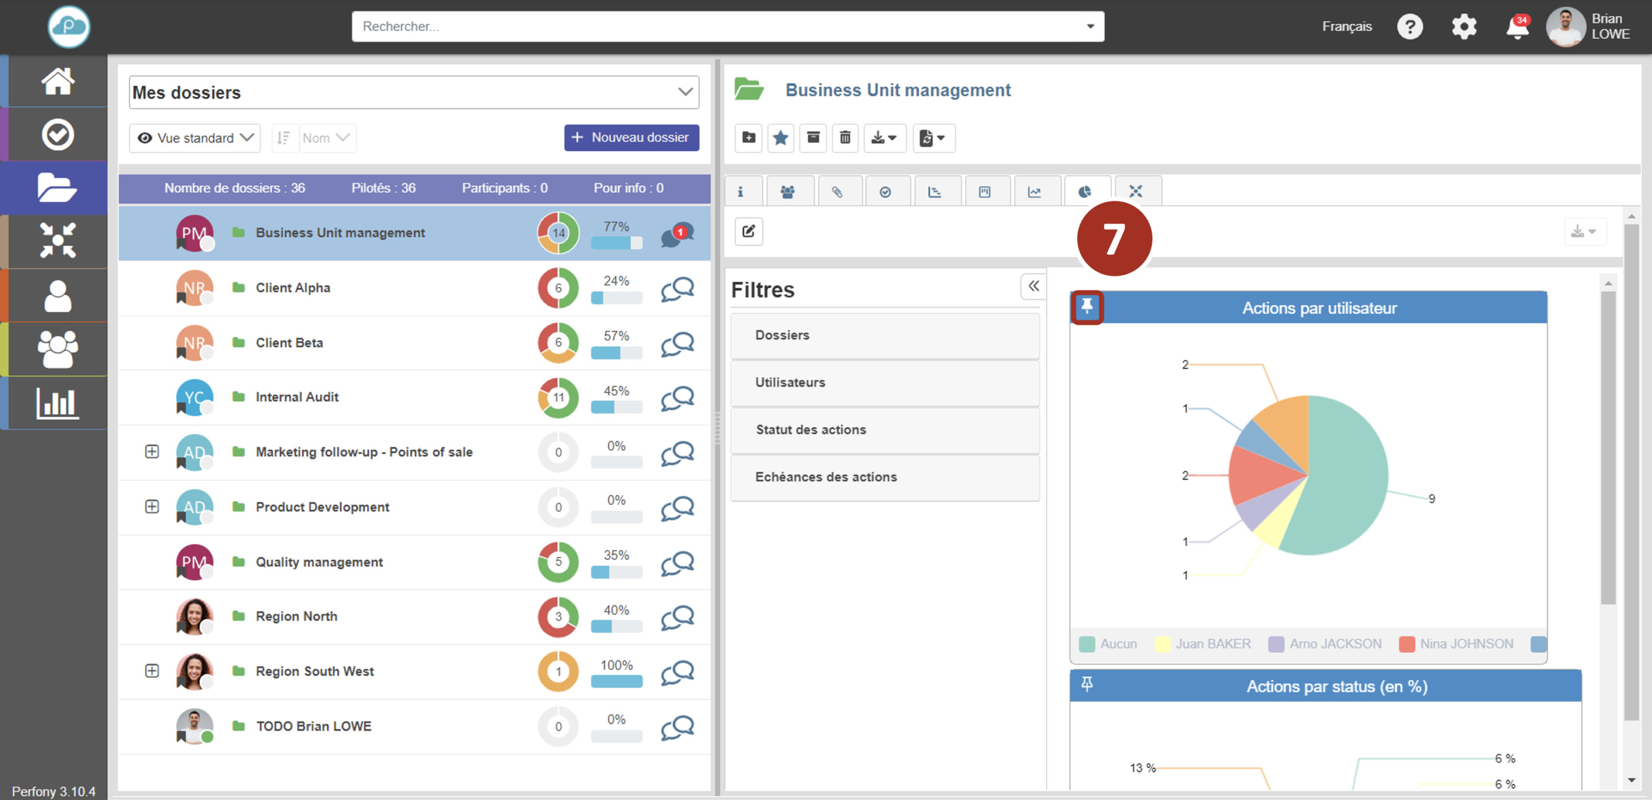1652x800 pixels.
Task: Open notifications bell icon
Action: 1517,27
